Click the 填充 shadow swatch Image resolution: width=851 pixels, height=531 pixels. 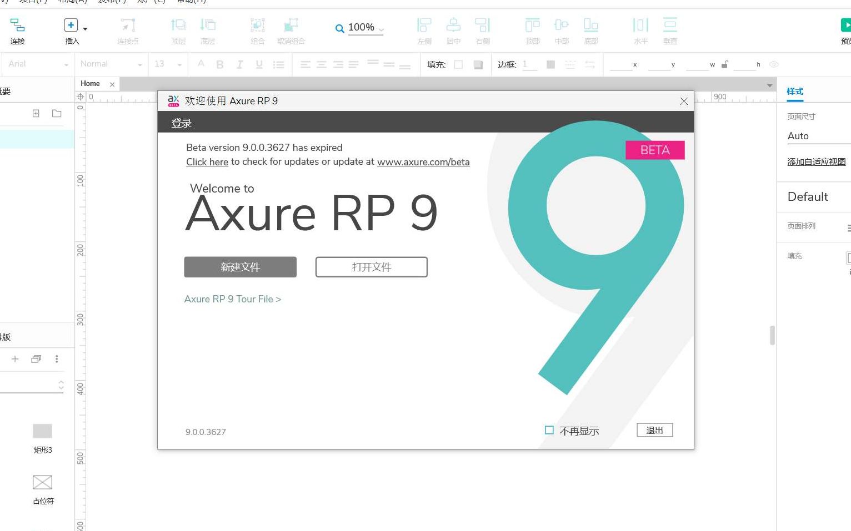[478, 65]
